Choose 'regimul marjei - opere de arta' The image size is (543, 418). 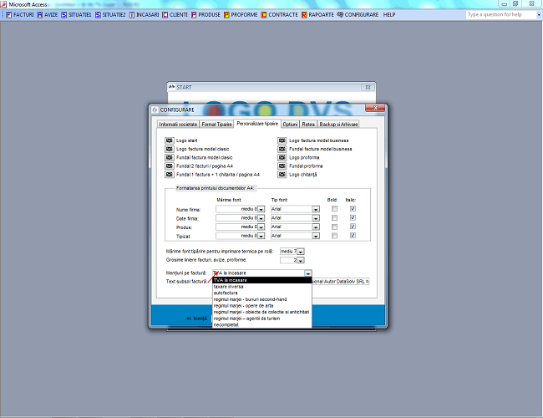tap(262, 306)
